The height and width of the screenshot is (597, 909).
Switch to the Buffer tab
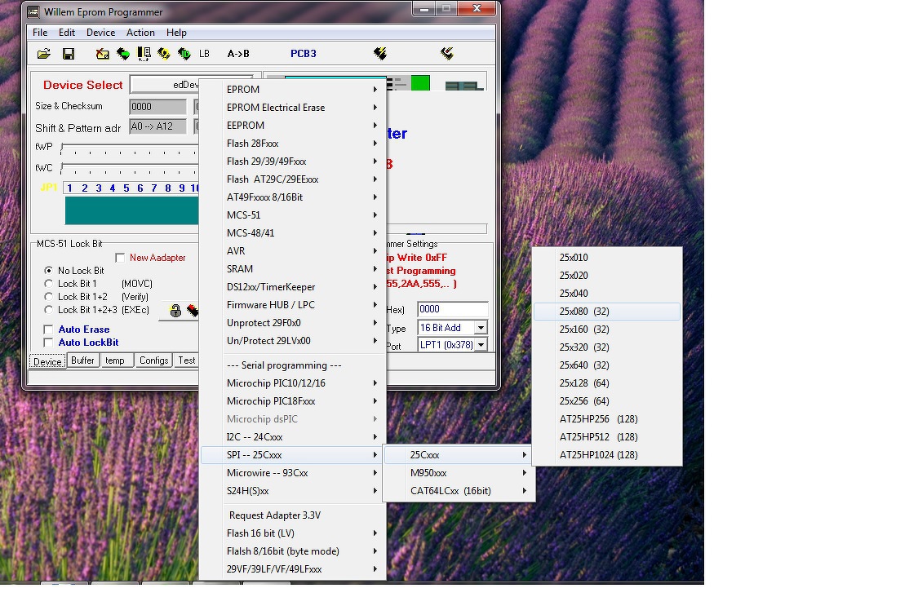pyautogui.click(x=82, y=360)
